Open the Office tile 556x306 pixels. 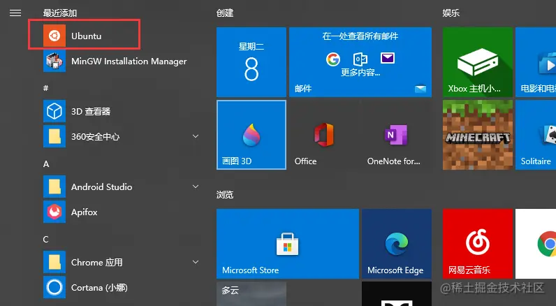point(323,135)
